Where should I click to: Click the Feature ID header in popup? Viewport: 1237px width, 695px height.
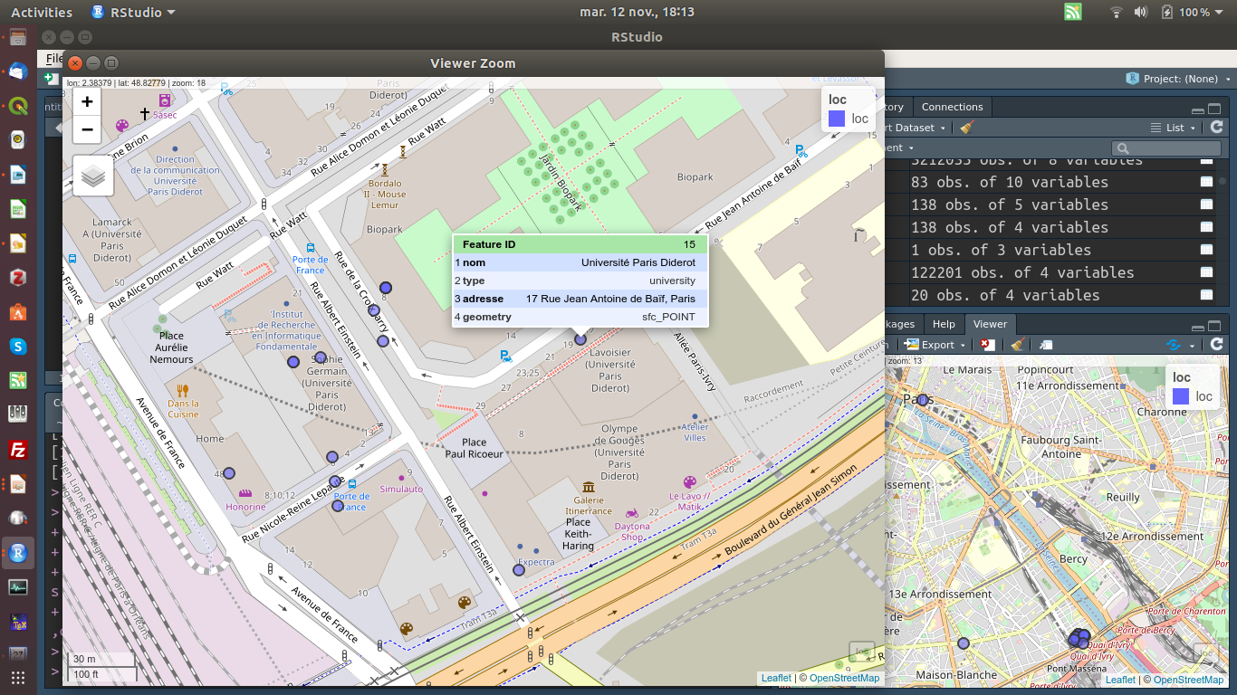coord(580,244)
